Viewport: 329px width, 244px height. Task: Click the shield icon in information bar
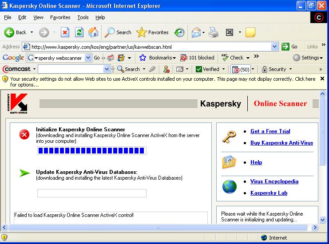tap(5, 79)
